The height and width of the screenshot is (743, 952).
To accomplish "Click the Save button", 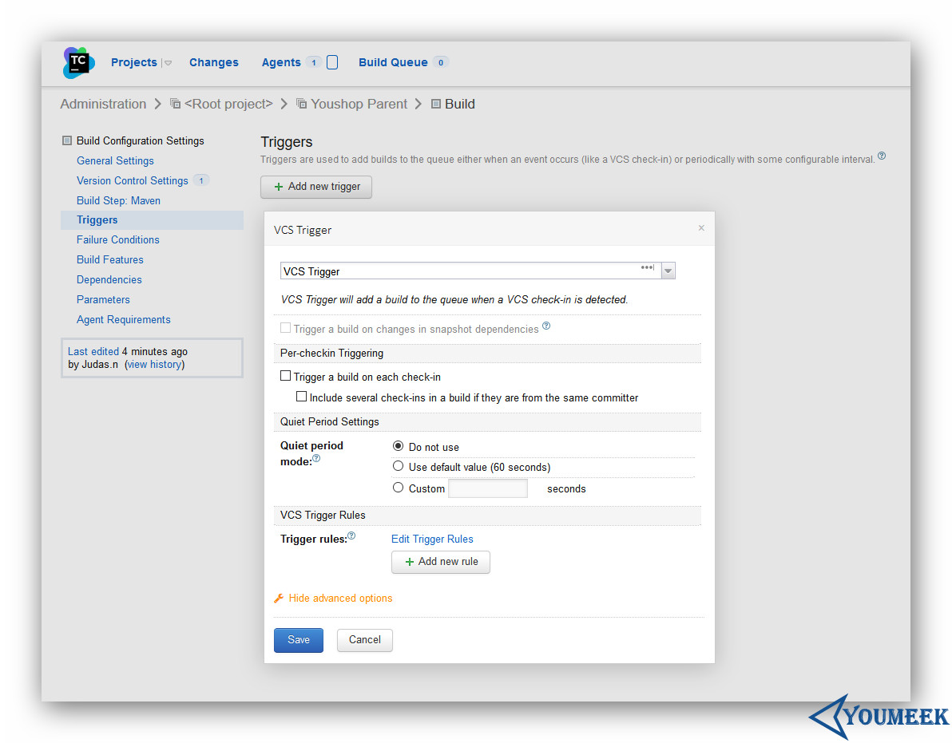I will coord(299,640).
